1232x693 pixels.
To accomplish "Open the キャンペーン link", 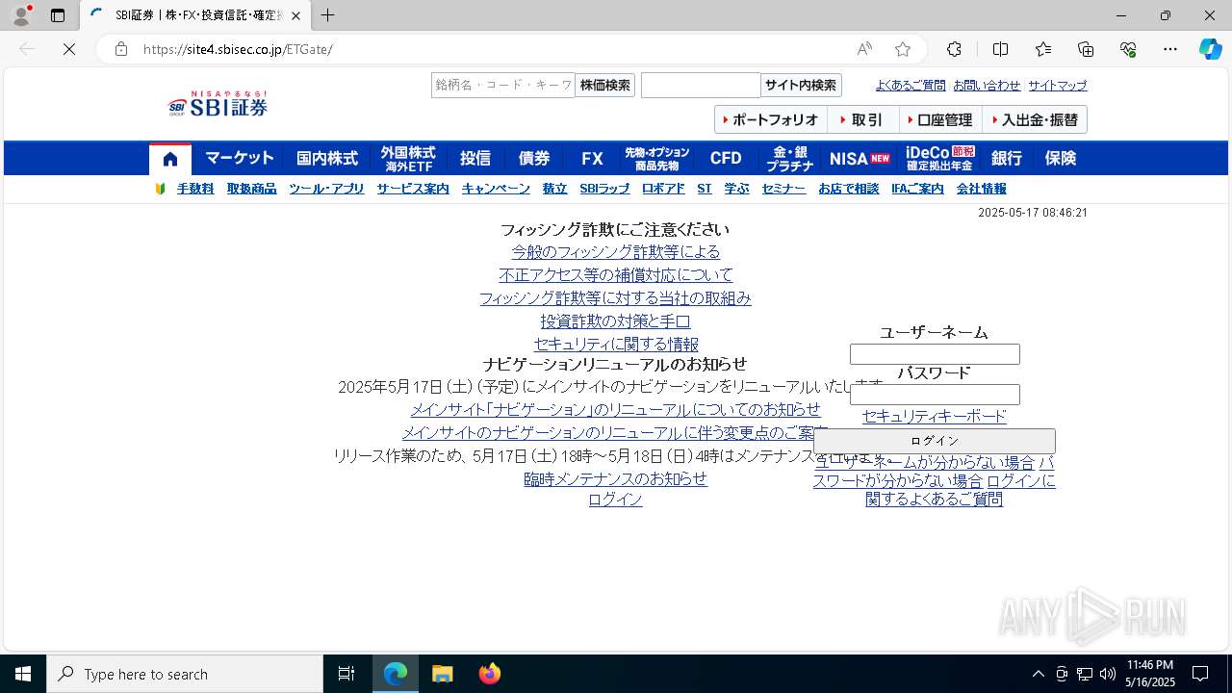I will click(496, 189).
